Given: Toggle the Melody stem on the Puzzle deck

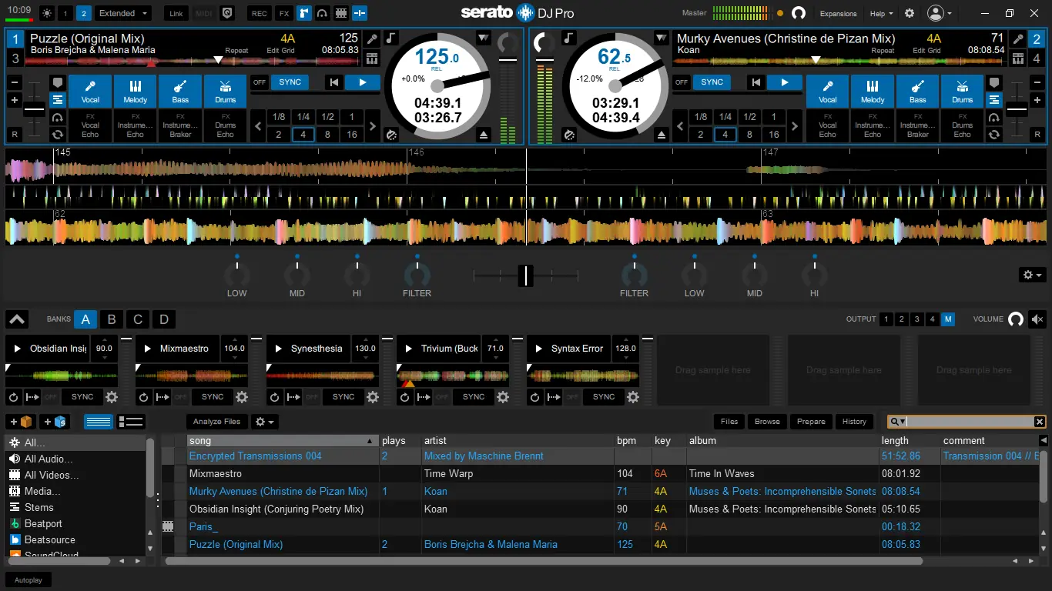Looking at the screenshot, I should (135, 91).
